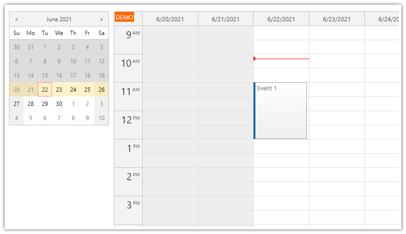Choose June 15 in the mini calendar
Screen dimensions: 406x234
coord(45,76)
